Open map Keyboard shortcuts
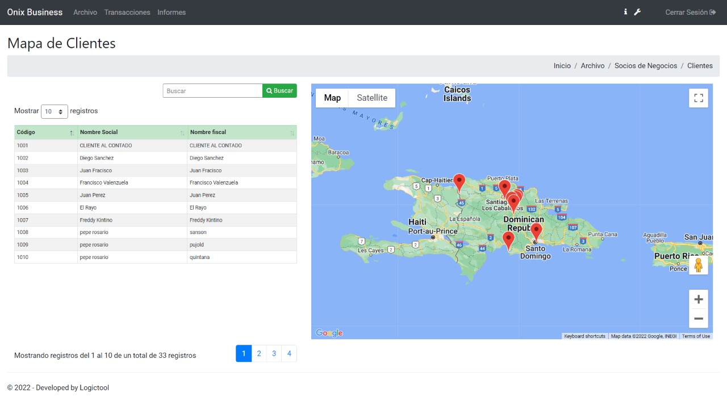 click(x=584, y=336)
